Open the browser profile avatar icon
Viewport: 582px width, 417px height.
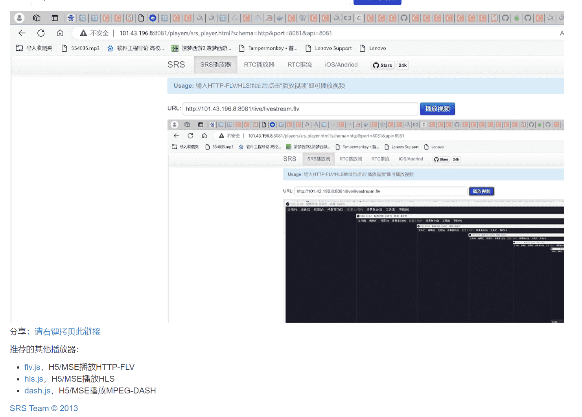coord(19,18)
